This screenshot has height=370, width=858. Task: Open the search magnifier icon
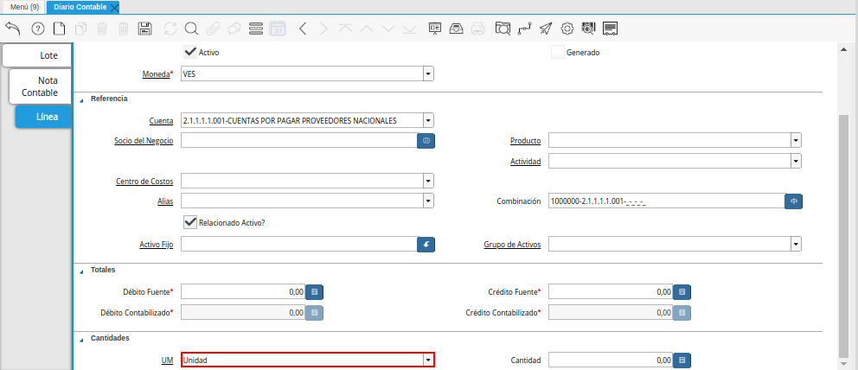tap(191, 29)
